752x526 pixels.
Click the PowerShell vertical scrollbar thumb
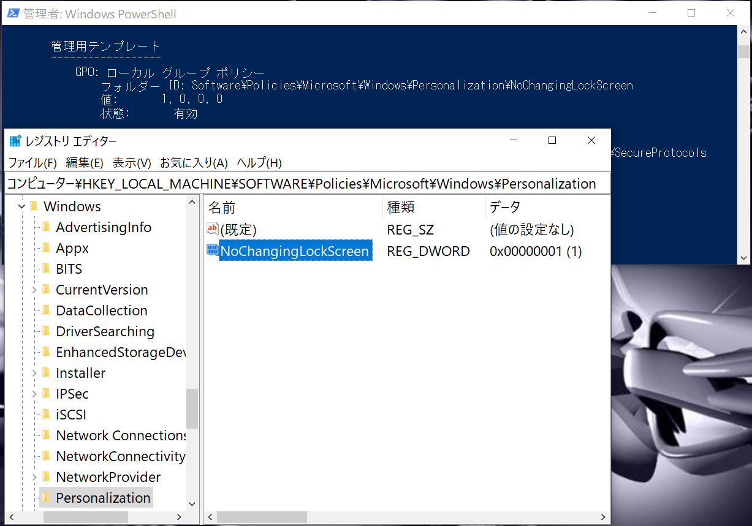click(744, 50)
